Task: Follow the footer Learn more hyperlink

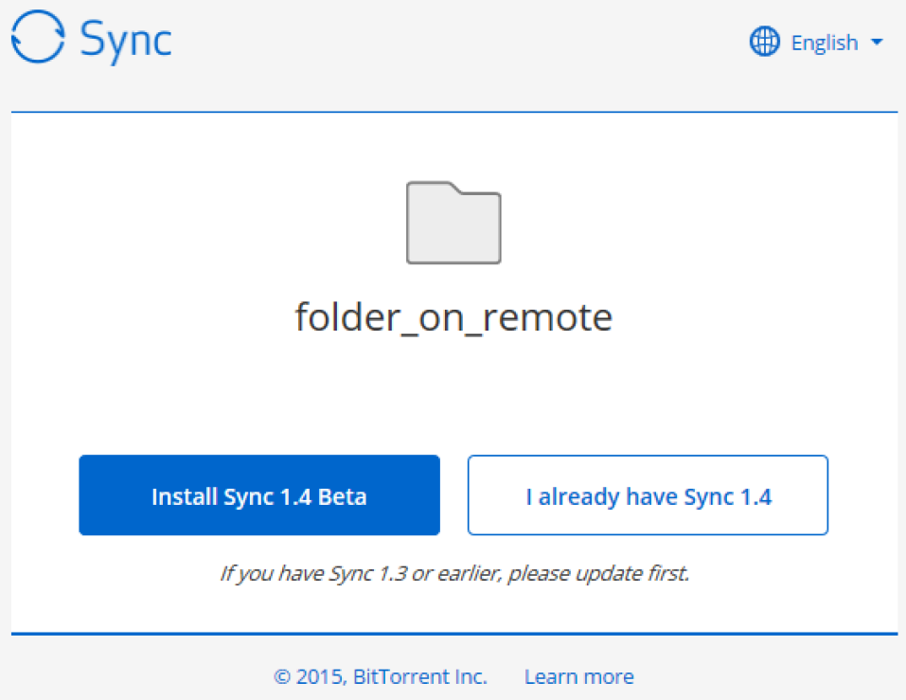Action: 578,676
